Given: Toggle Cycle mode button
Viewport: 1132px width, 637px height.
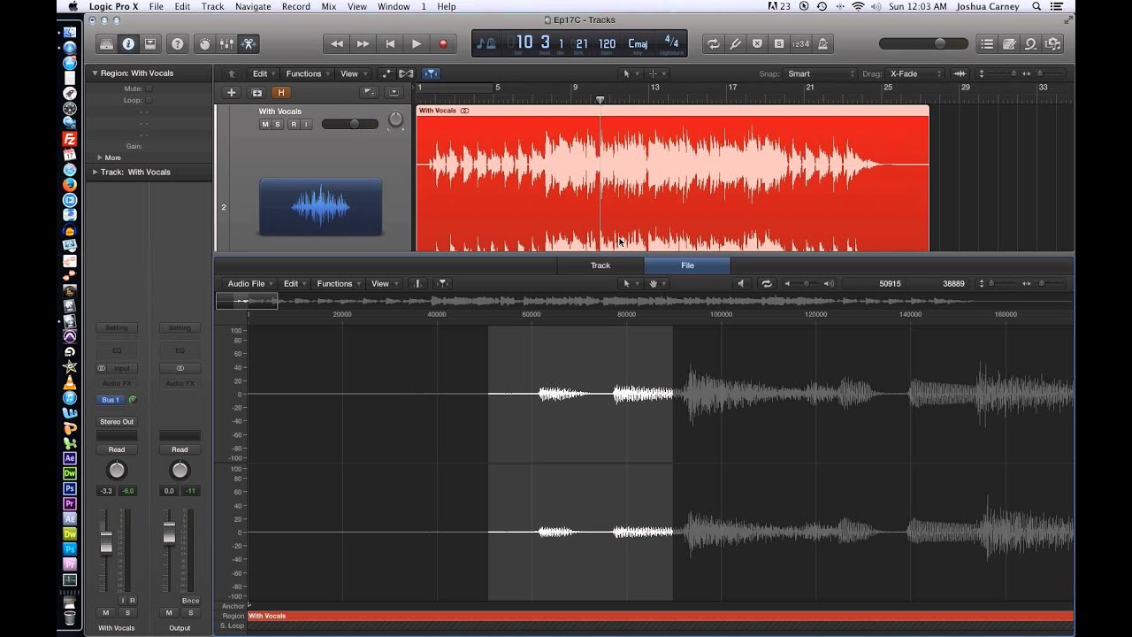Looking at the screenshot, I should point(713,43).
